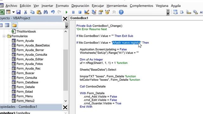This screenshot has height=114, width=203.
Task: Cut selection with the scissors icon
Action: coord(25,12)
